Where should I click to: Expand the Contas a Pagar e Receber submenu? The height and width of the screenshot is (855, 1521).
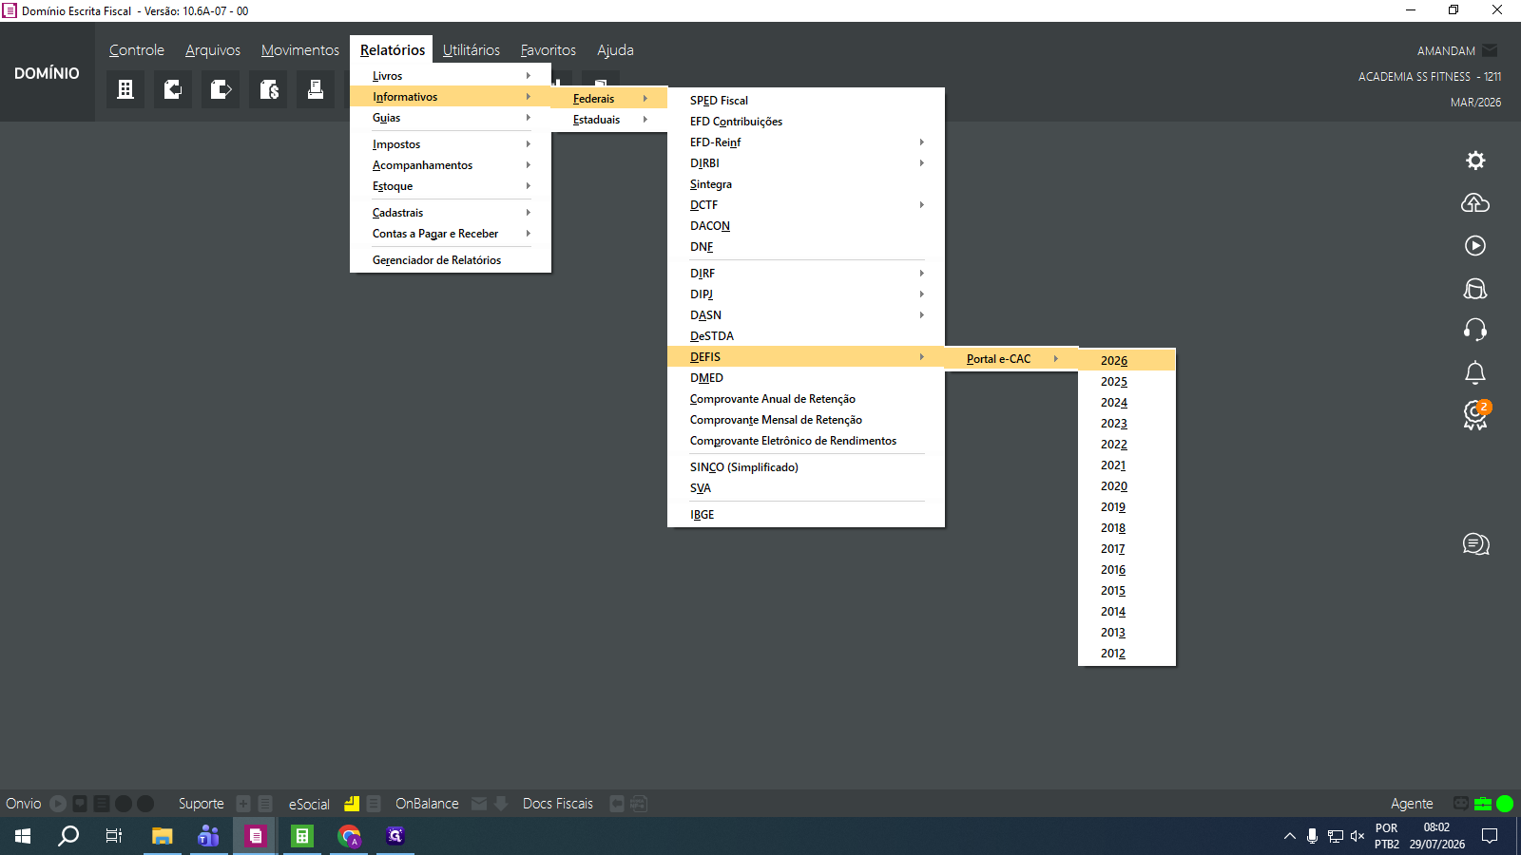451,234
